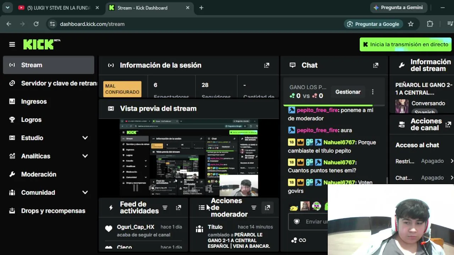Expand the Analíticas sidebar section
The height and width of the screenshot is (255, 454).
click(85, 156)
